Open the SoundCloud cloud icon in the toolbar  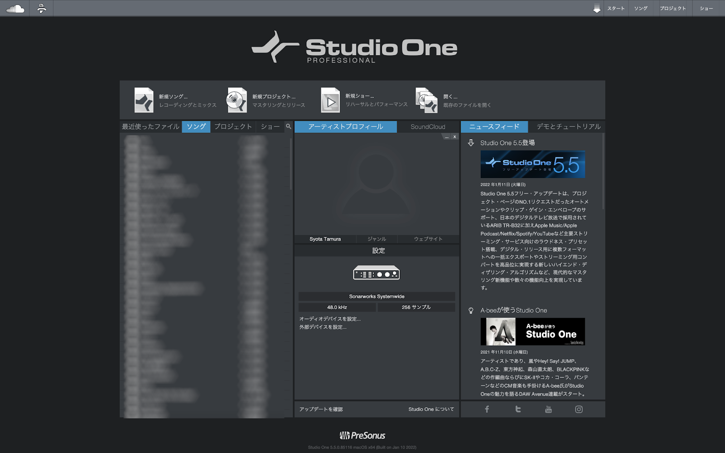[x=15, y=9]
